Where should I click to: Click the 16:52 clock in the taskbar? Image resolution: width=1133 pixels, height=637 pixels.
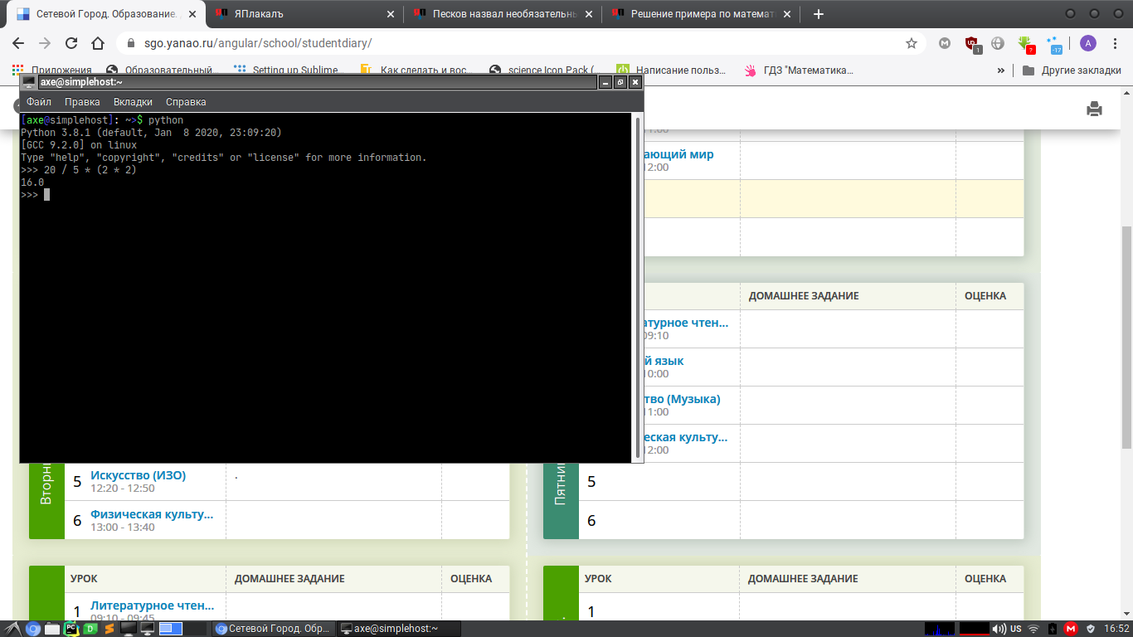(x=1116, y=629)
